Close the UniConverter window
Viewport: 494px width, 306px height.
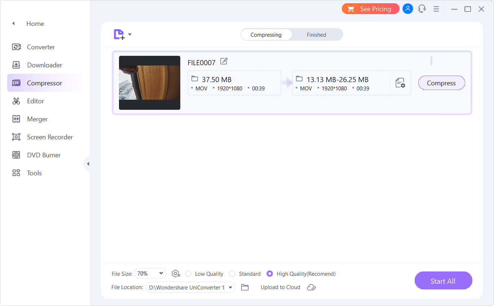[481, 9]
